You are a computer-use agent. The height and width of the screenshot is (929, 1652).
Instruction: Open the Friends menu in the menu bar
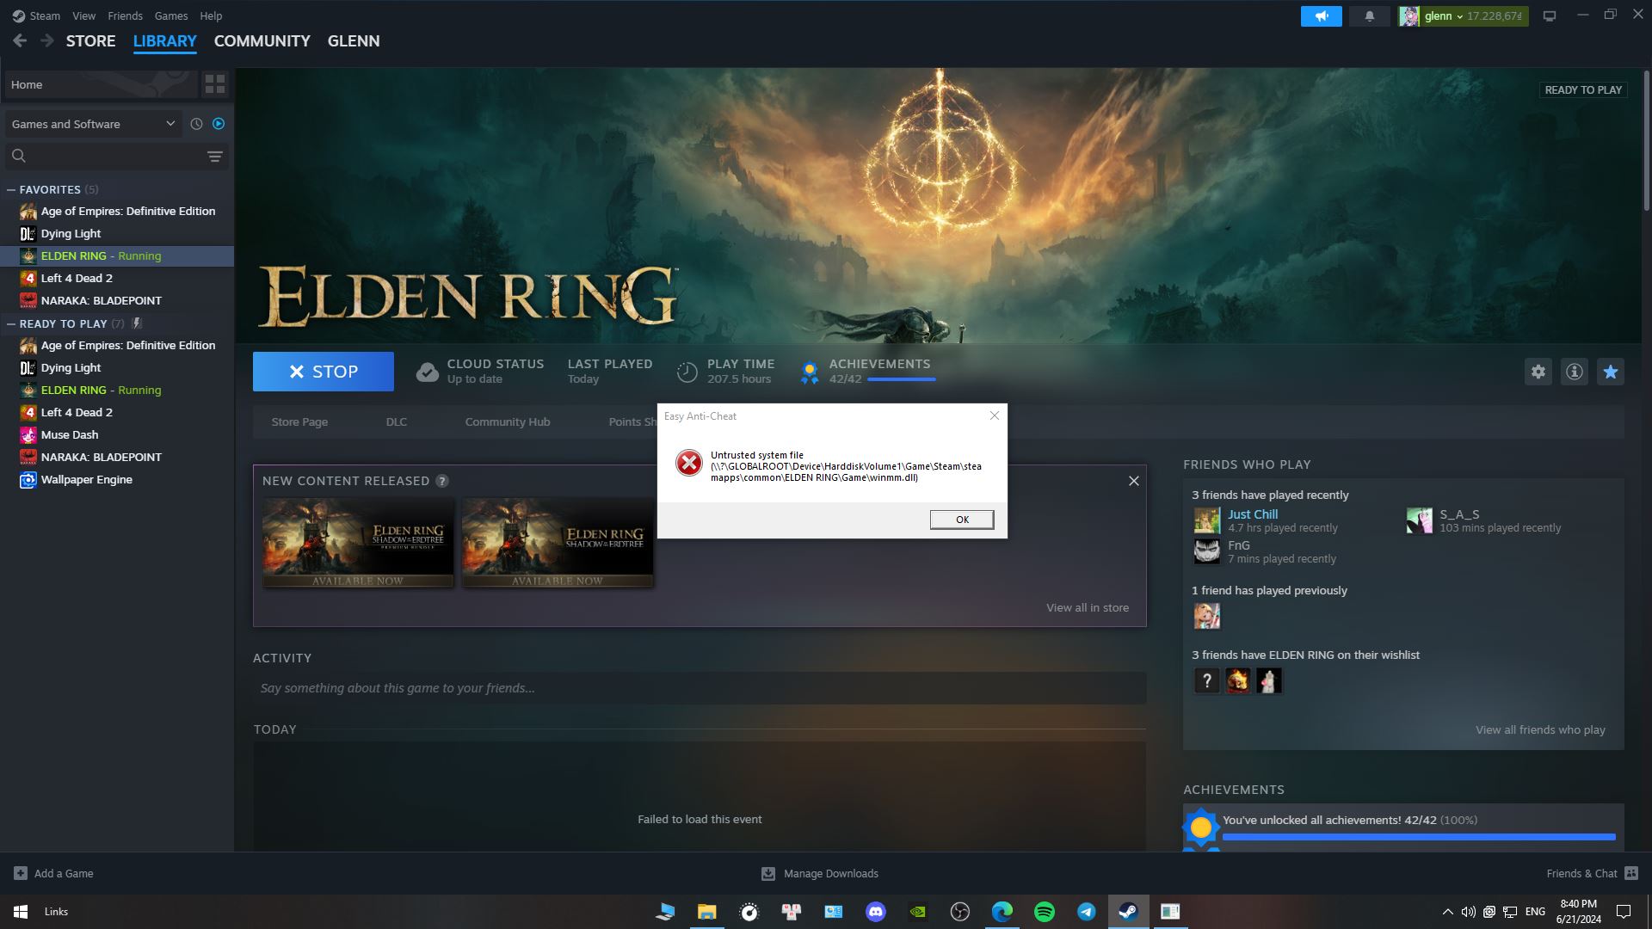tap(125, 15)
